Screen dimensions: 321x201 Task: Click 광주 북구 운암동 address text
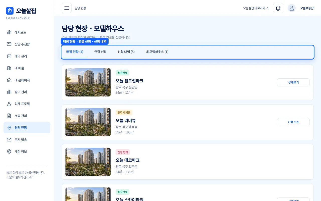126,87
